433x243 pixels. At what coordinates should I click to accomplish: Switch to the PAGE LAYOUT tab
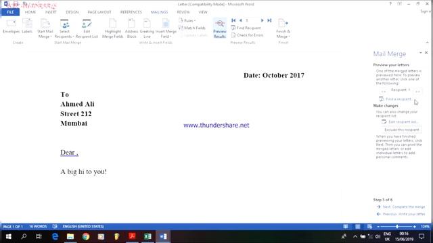(x=99, y=12)
